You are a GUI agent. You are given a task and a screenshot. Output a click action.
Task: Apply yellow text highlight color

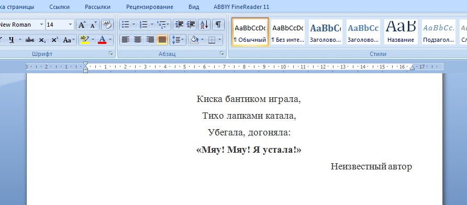click(x=85, y=40)
